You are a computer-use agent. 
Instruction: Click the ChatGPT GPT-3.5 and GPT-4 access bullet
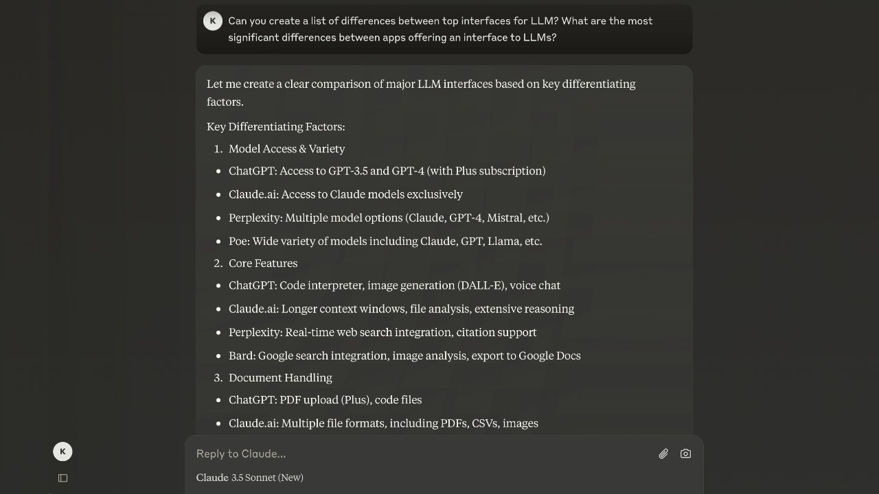pos(387,171)
